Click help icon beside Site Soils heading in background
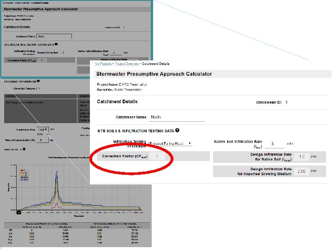The width and height of the screenshot is (332, 249). (x=56, y=44)
